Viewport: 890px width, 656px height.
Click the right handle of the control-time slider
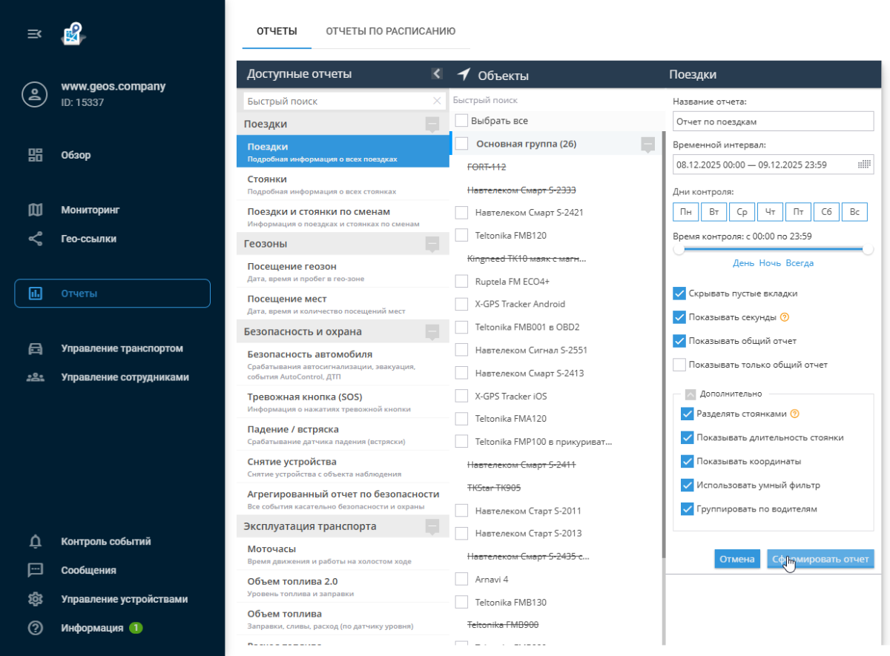coord(868,250)
